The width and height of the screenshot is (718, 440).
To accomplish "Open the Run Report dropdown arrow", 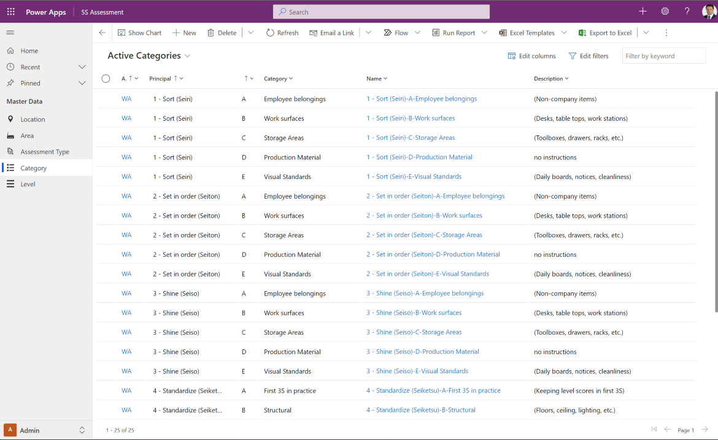I will pyautogui.click(x=484, y=33).
